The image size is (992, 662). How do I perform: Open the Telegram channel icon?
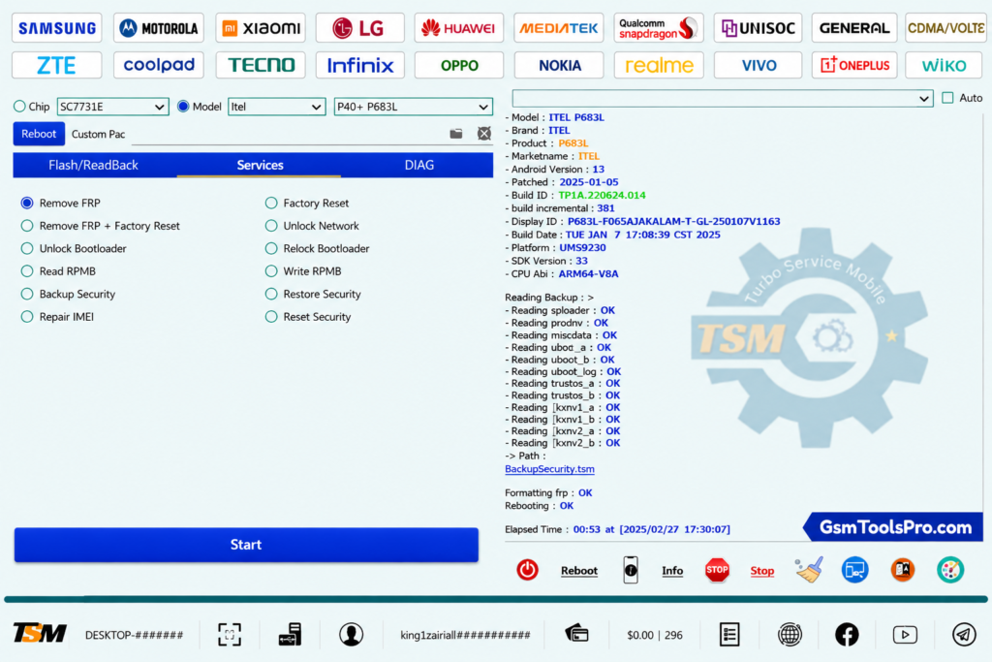pos(964,634)
